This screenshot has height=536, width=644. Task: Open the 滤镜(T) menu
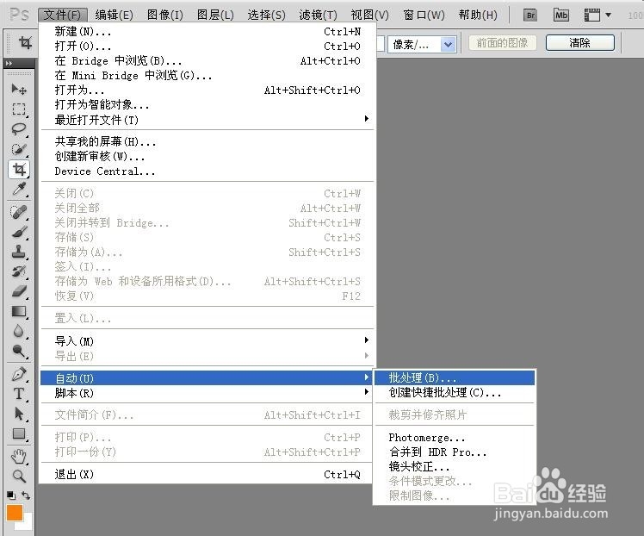318,16
